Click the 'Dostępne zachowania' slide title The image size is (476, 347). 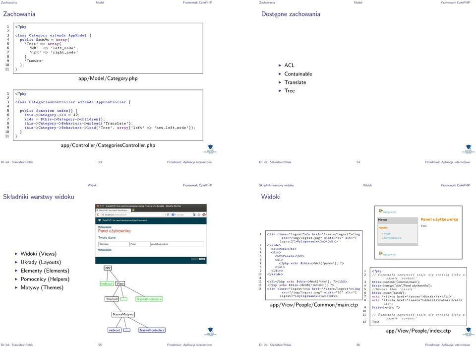coord(291,14)
